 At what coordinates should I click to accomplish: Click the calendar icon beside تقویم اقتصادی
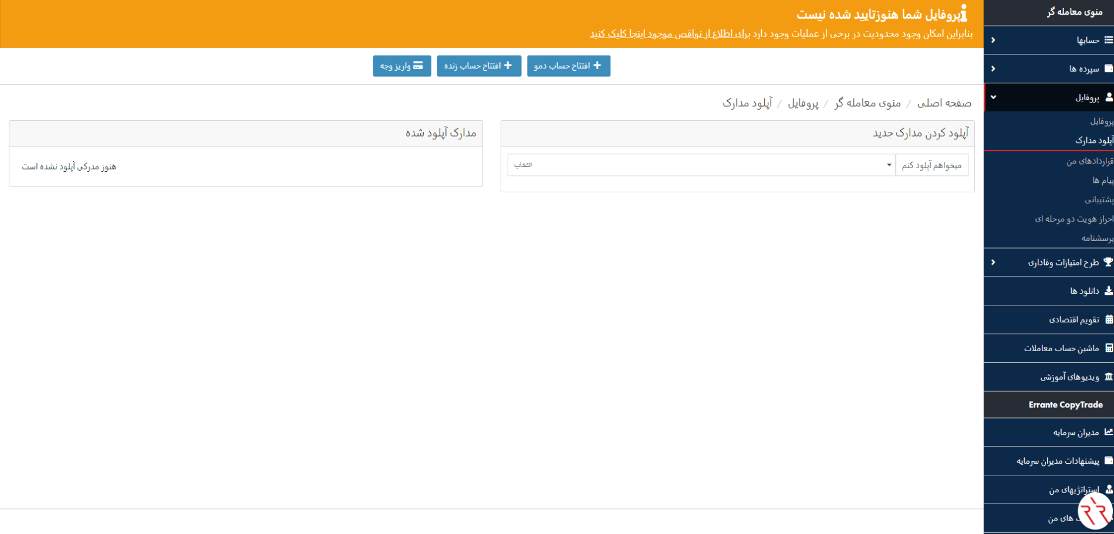pyautogui.click(x=1109, y=319)
